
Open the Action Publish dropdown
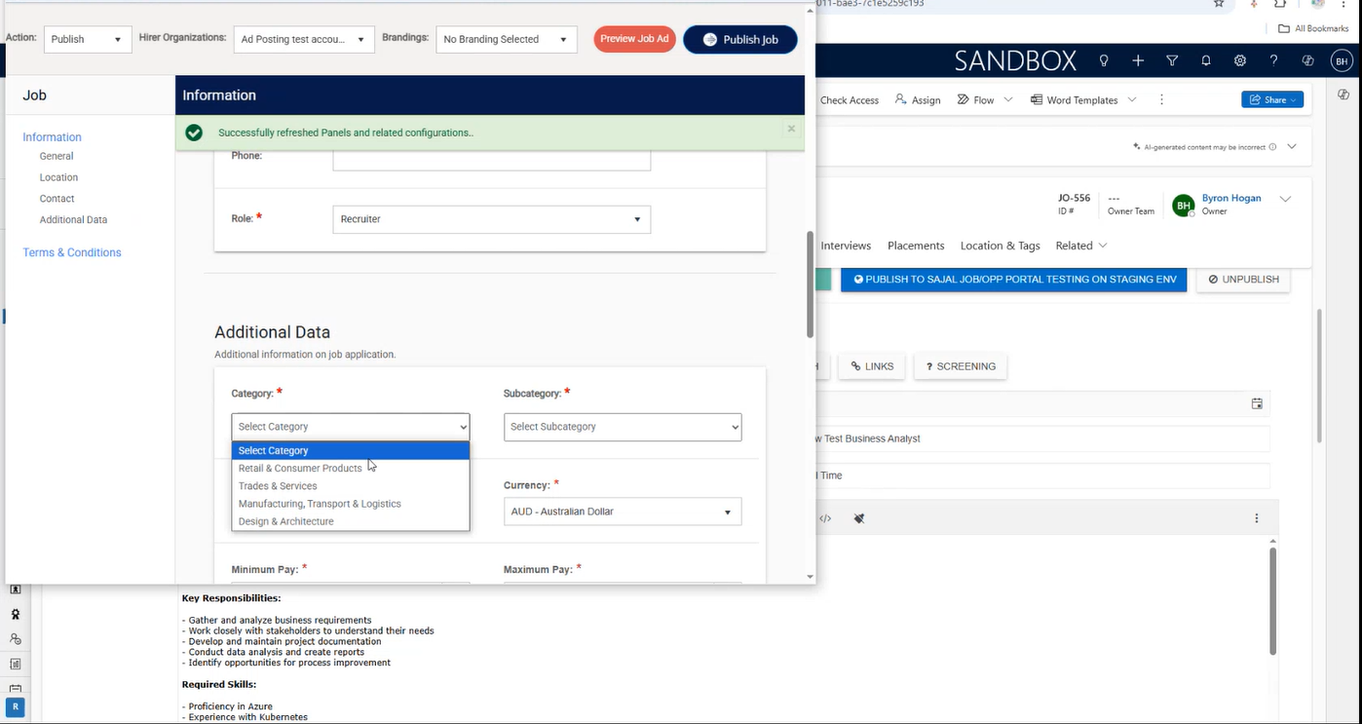pos(88,39)
